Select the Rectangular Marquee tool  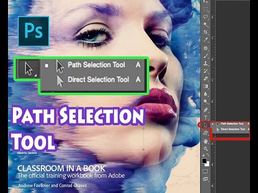206,9
